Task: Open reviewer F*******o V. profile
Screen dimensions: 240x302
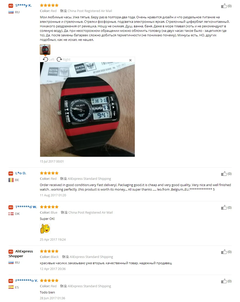Action: click(27, 280)
